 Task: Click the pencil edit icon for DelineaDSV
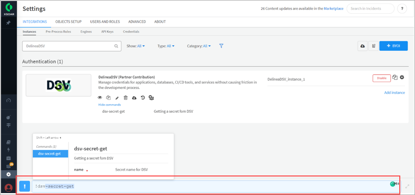(117, 97)
